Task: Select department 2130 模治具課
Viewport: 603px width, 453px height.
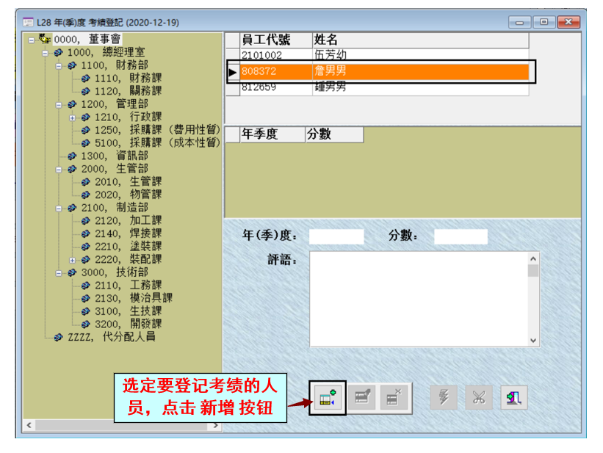Action: pos(134,298)
